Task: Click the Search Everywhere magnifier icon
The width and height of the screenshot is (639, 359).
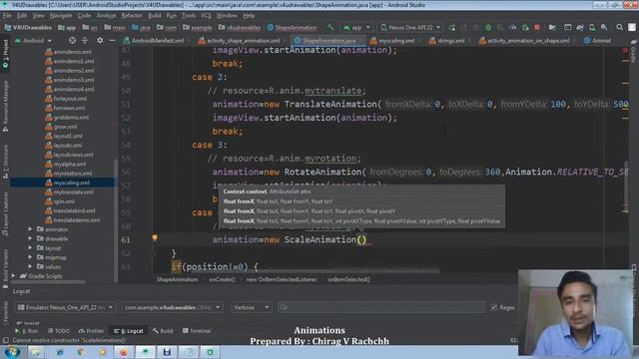Action: 619,27
